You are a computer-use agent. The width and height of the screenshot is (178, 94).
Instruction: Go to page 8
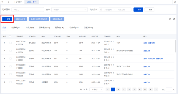[x=151, y=89]
